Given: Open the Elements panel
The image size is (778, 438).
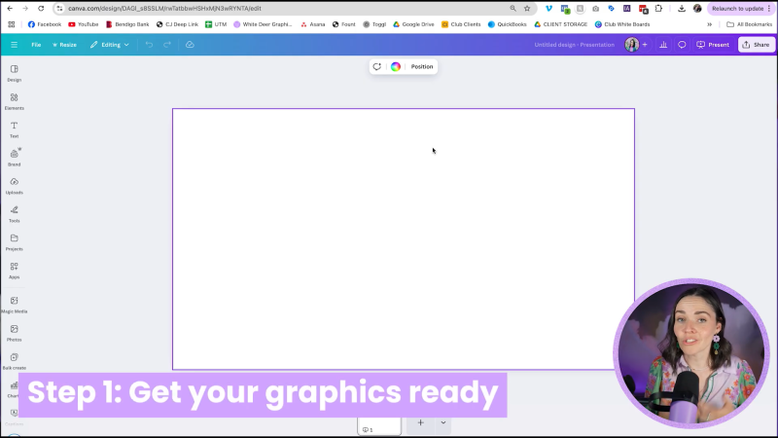Looking at the screenshot, I should 14,101.
